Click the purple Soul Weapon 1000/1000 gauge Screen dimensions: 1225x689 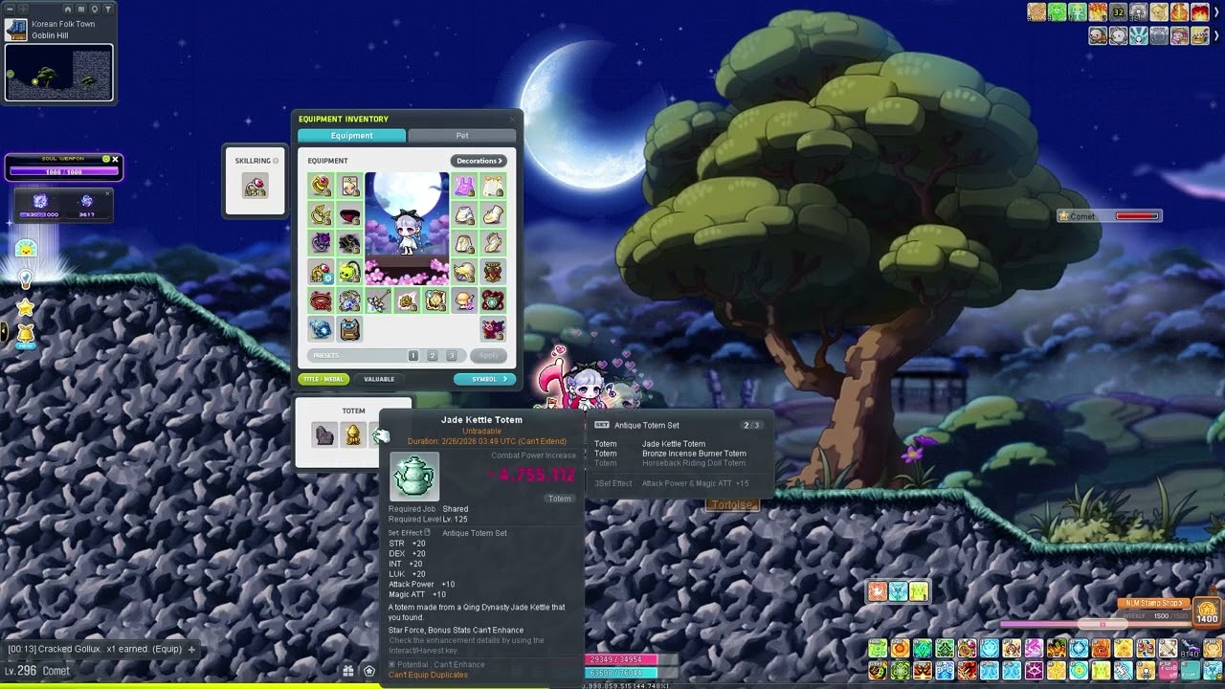63,171
